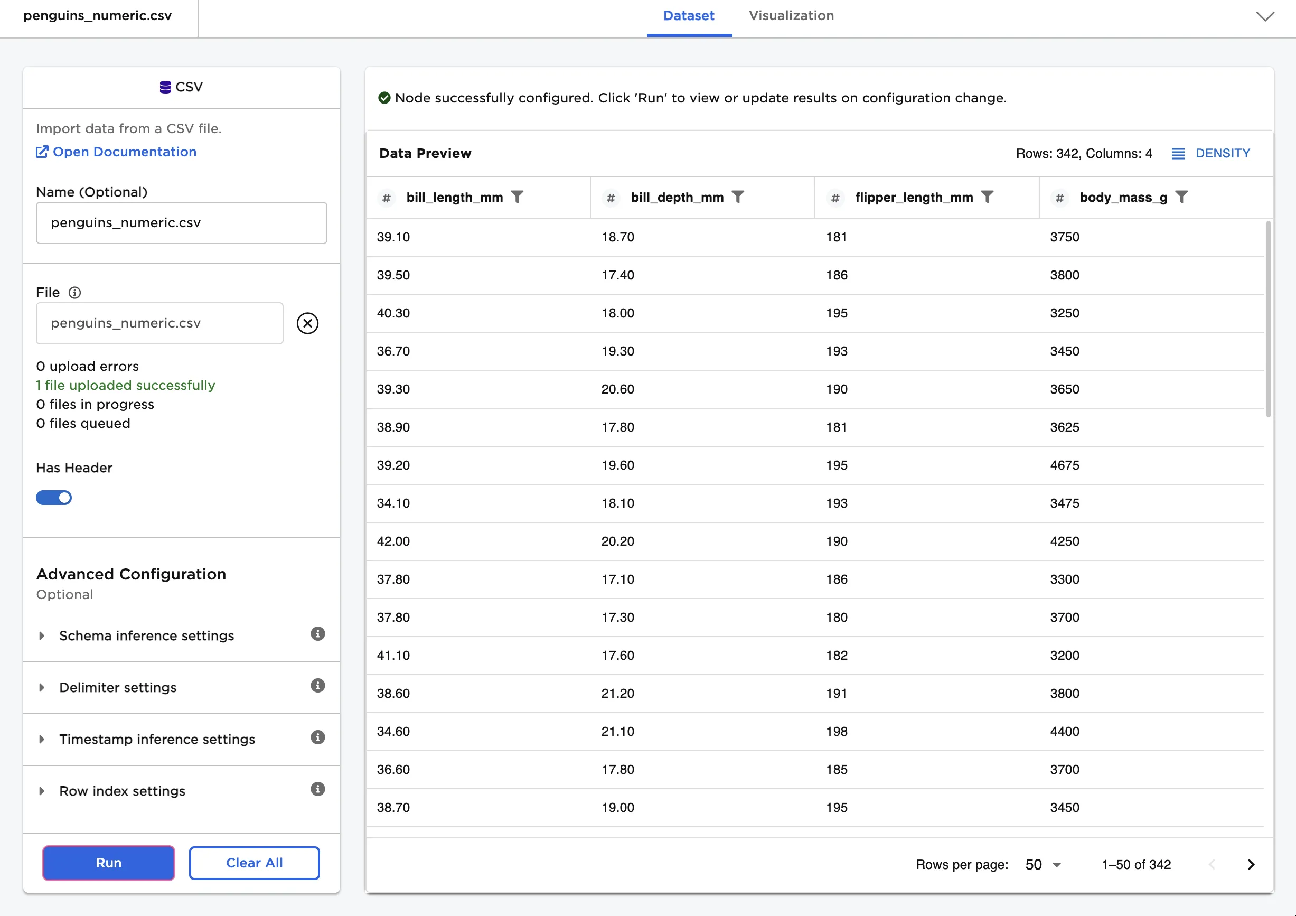This screenshot has height=916, width=1296.
Task: Show info for Schema inference settings
Action: click(318, 634)
